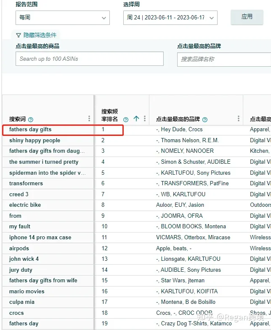Click help icon beside 搜索频率排名
This screenshot has width=271, height=330.
pos(126,119)
